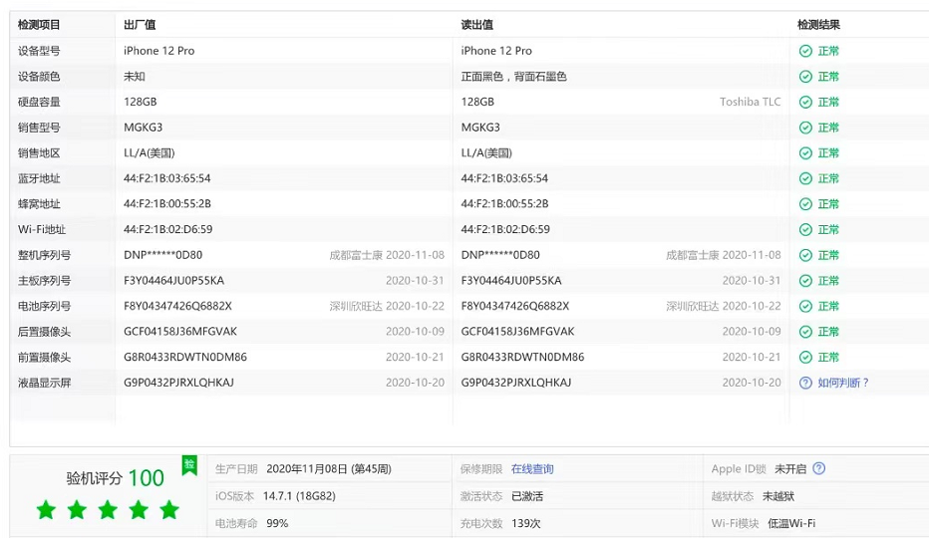Viewport: 929px width, 538px height.
Task: Select the 整机序列号 row label
Action: coord(45,255)
